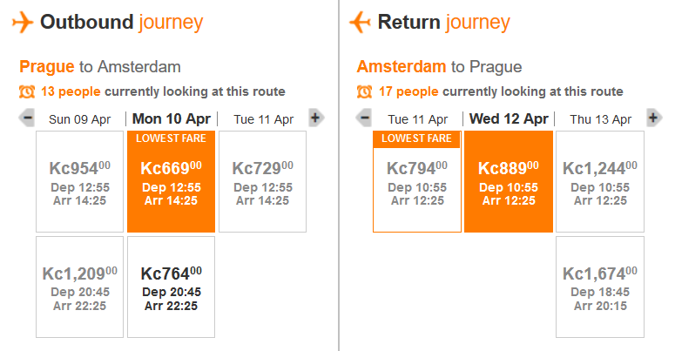The width and height of the screenshot is (675, 351).
Task: Click the return next-day plus arrow
Action: [x=654, y=118]
